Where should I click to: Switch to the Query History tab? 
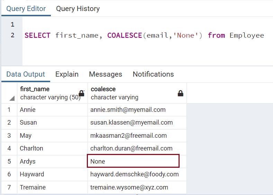[78, 9]
